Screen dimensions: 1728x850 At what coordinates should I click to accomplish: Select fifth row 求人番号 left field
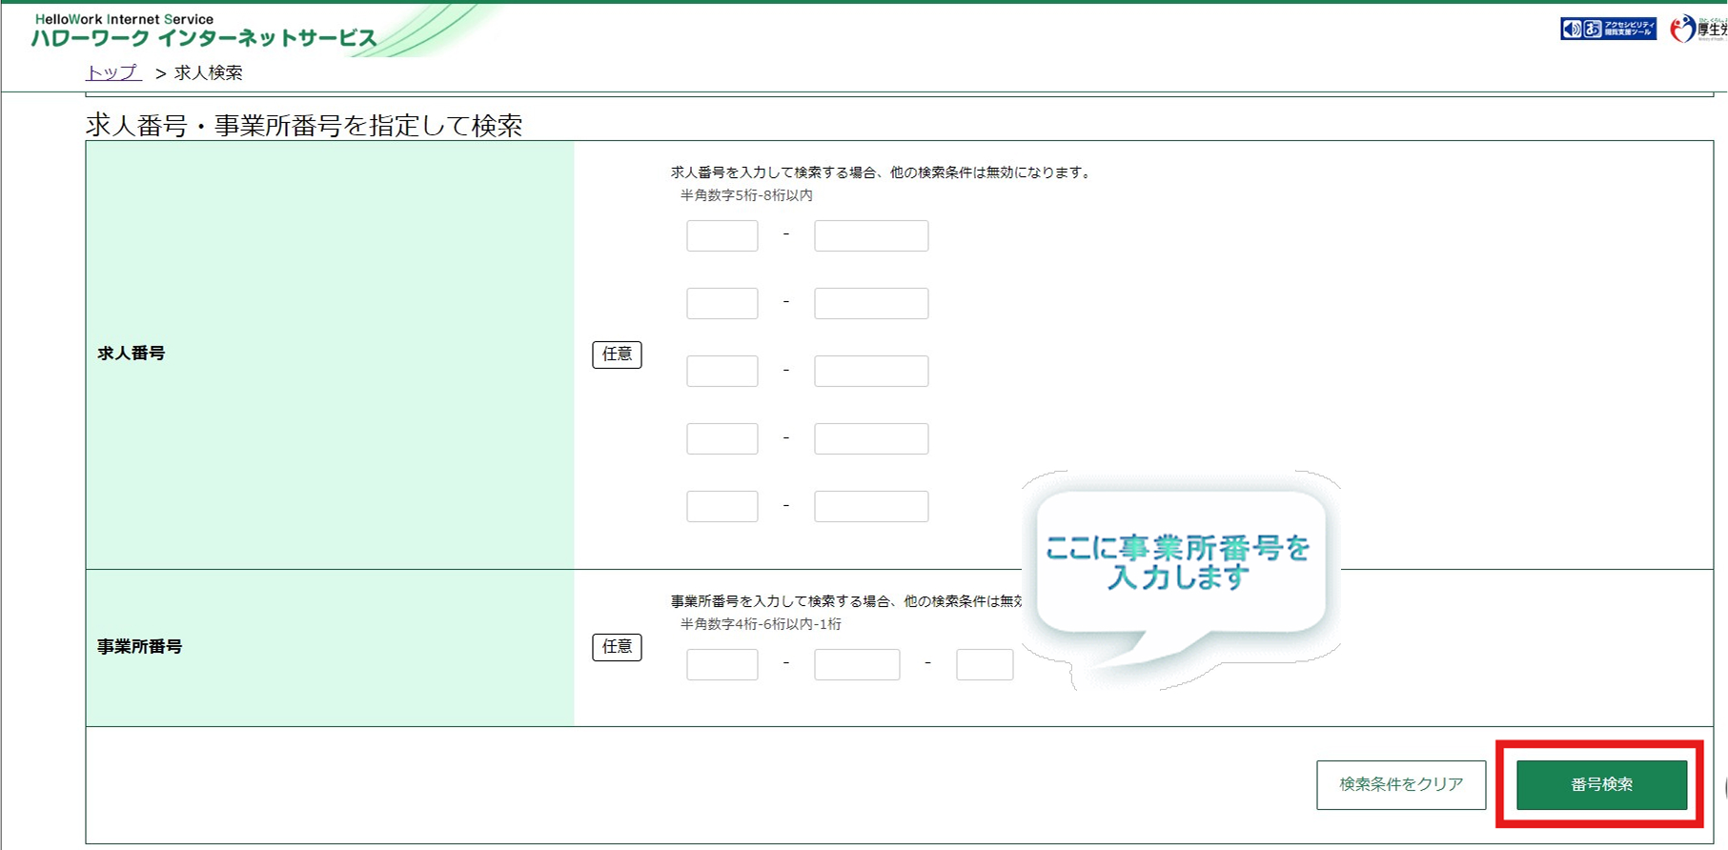[722, 506]
